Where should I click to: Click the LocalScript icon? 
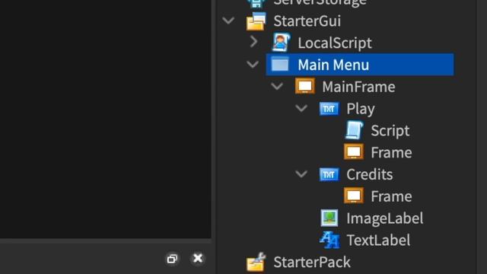click(x=281, y=43)
